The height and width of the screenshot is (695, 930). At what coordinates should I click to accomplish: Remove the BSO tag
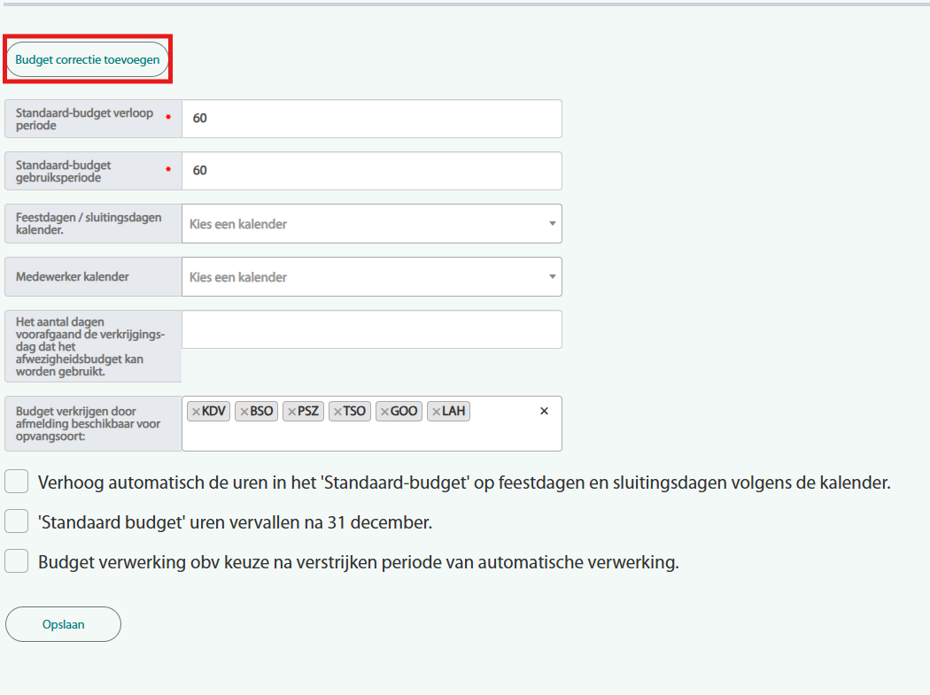click(244, 412)
